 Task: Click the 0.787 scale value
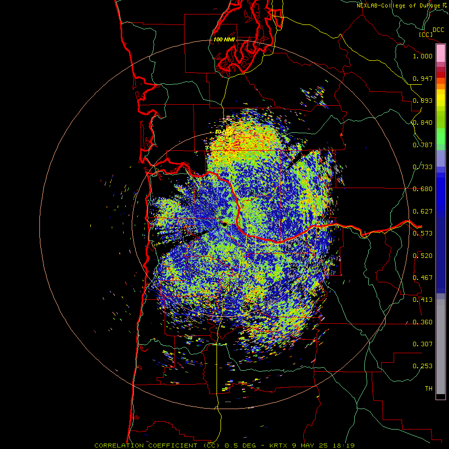[423, 145]
